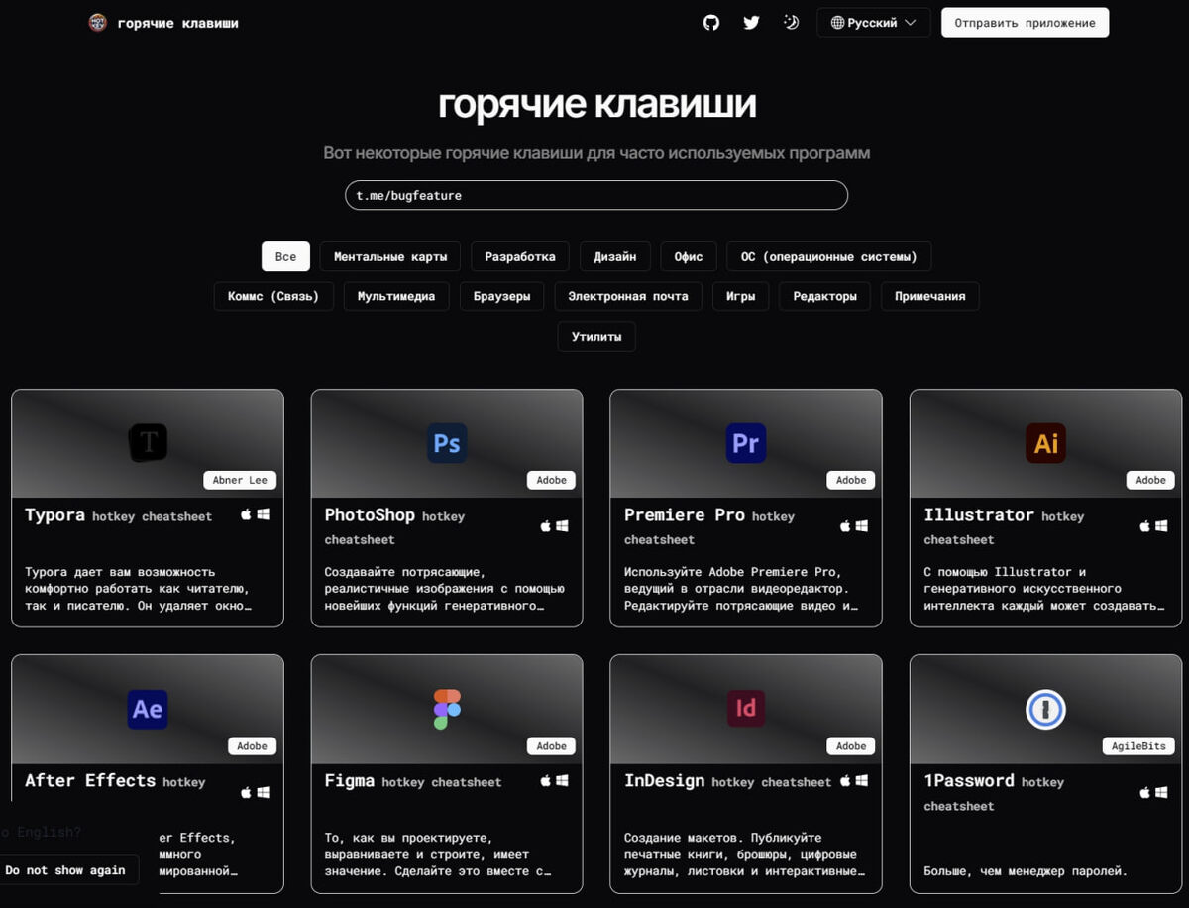This screenshot has height=908, width=1189.
Task: Open the 1Password hotkey cheatsheet title
Action: pyautogui.click(x=994, y=792)
